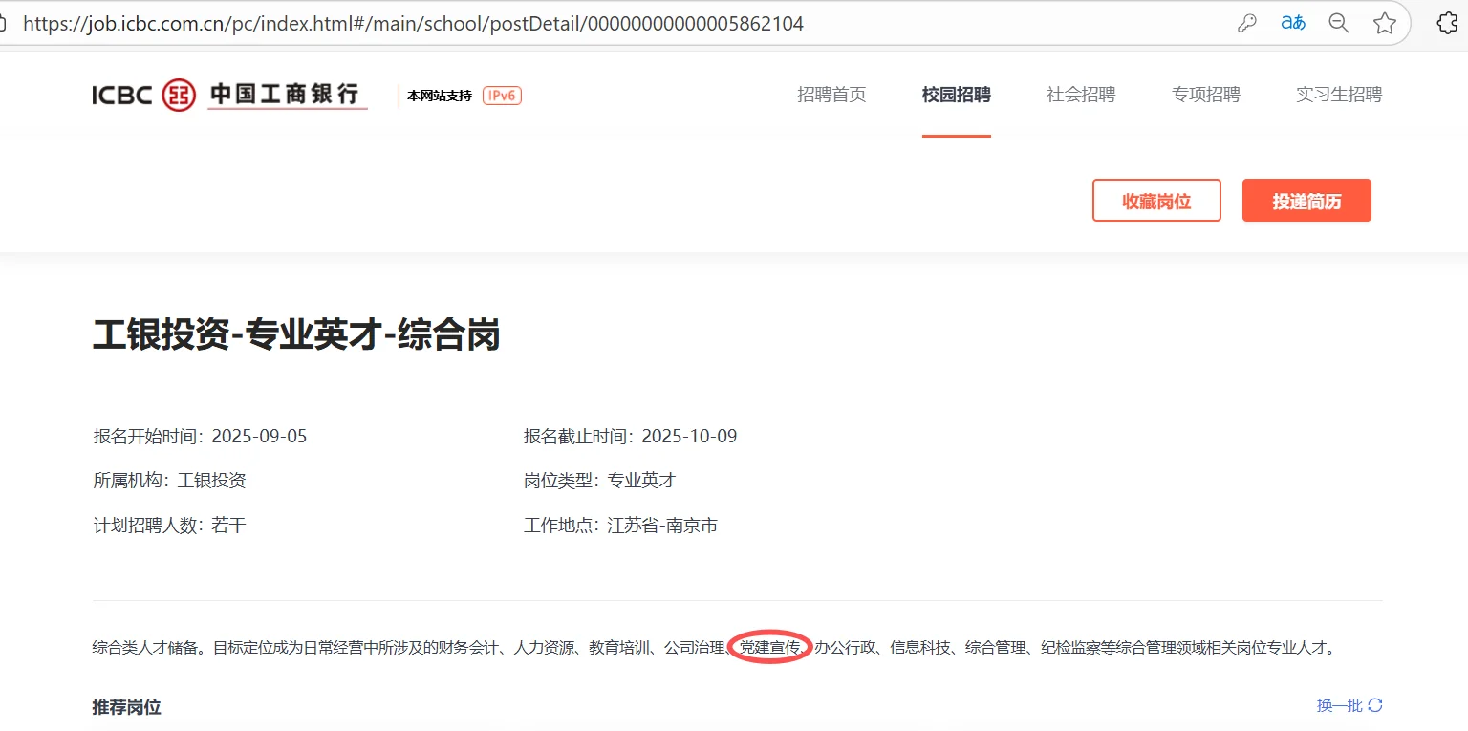Click 报名截止时间: 2025-10-09 text
This screenshot has height=731, width=1468.
631,437
